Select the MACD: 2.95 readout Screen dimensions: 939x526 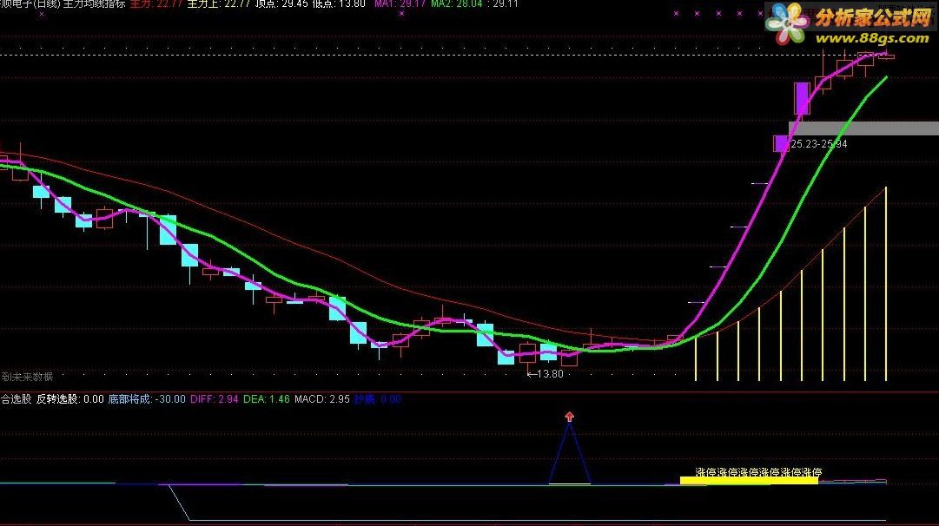(x=322, y=399)
